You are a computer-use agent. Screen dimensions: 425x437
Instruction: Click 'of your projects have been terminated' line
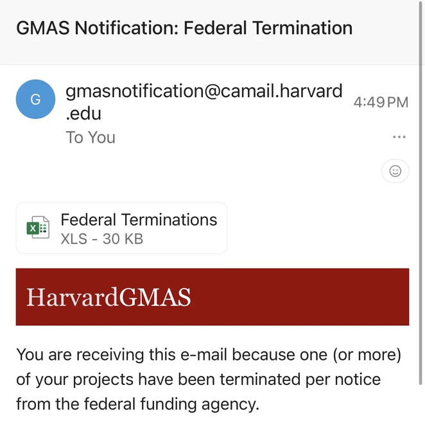[x=198, y=379]
